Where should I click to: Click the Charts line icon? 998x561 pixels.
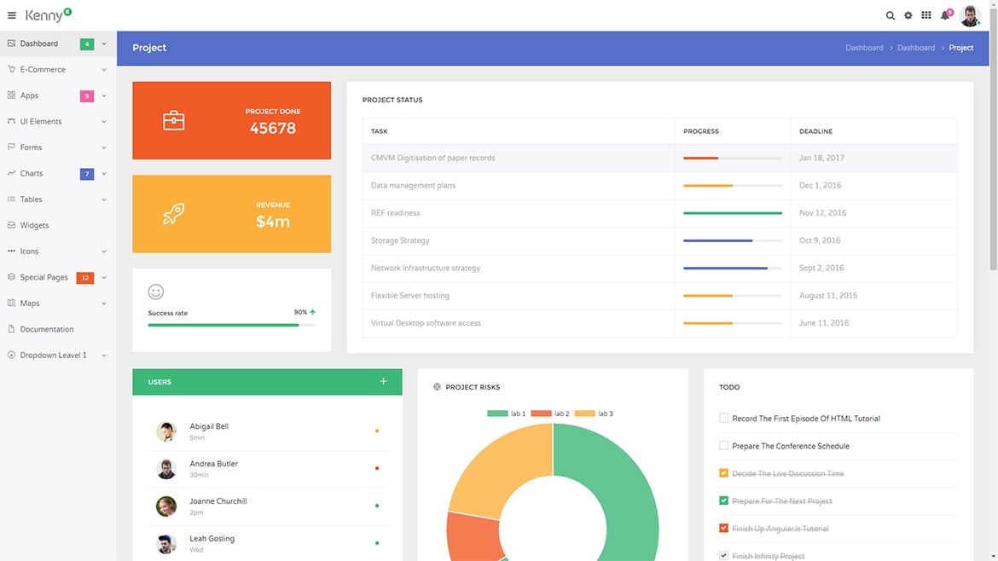[x=11, y=173]
